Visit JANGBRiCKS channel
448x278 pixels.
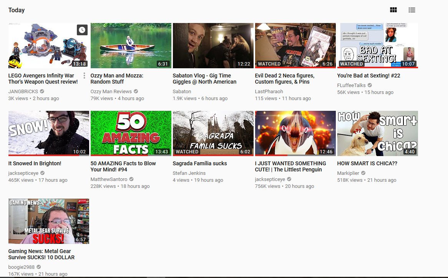pyautogui.click(x=23, y=91)
